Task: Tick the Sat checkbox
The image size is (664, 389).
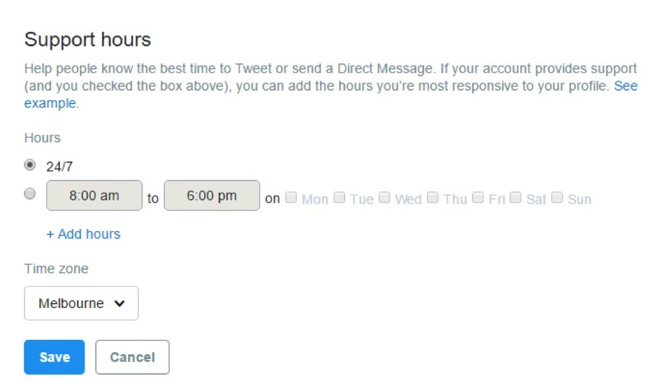Action: (x=516, y=198)
